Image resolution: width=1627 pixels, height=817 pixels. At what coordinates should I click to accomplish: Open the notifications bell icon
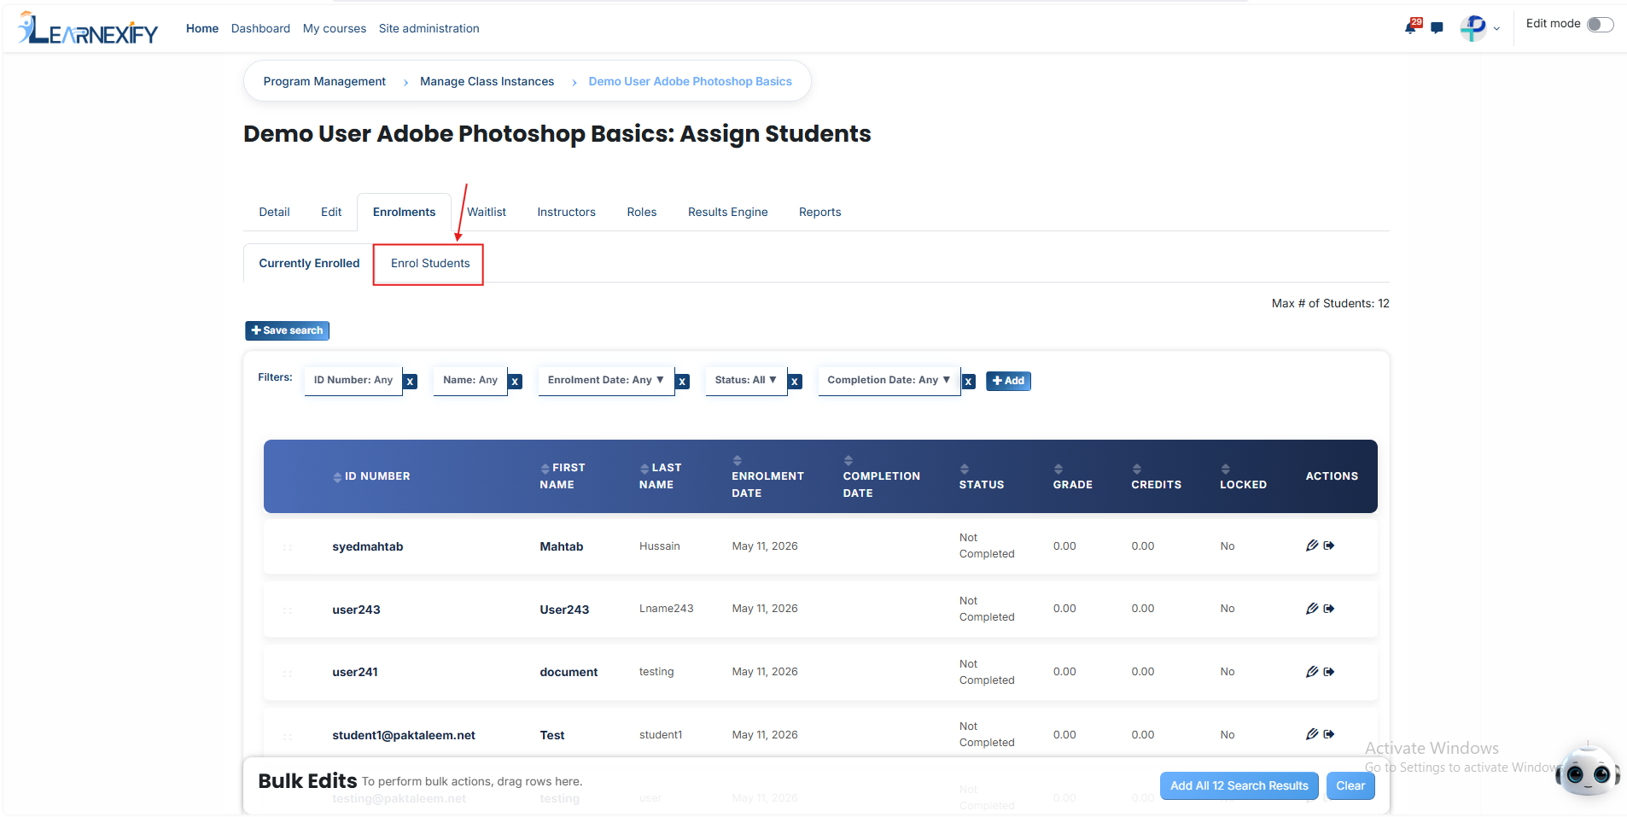point(1412,26)
